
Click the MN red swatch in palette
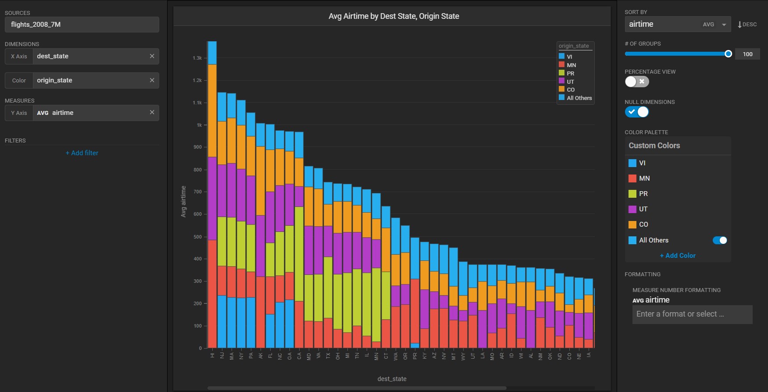(632, 178)
